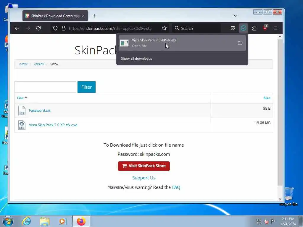The height and width of the screenshot is (227, 303).
Task: Close the SkinPack Download Center tab
Action: [83, 16]
